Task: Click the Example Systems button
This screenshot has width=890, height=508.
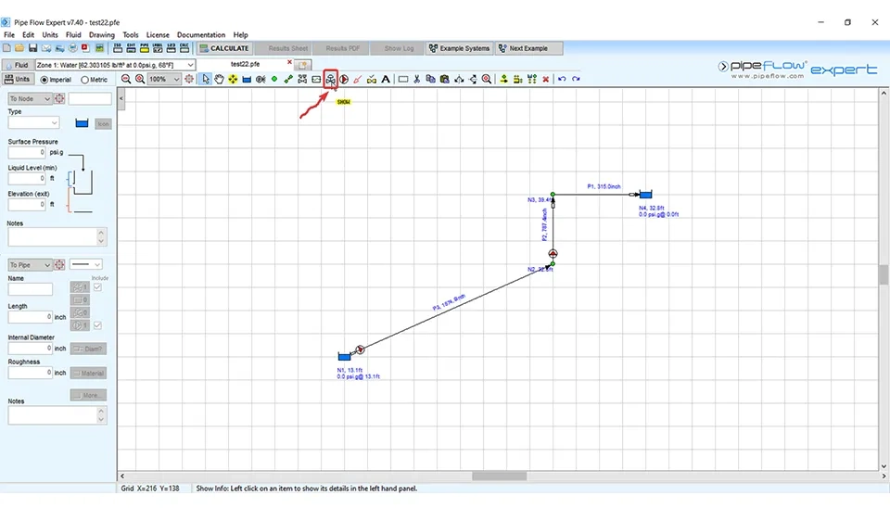Action: [x=459, y=48]
